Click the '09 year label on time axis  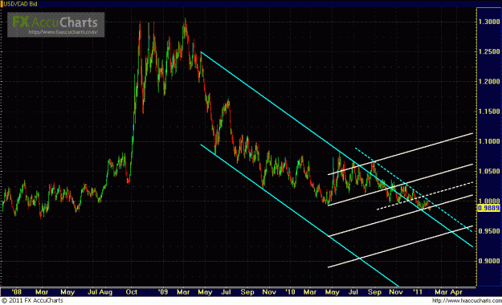click(163, 292)
